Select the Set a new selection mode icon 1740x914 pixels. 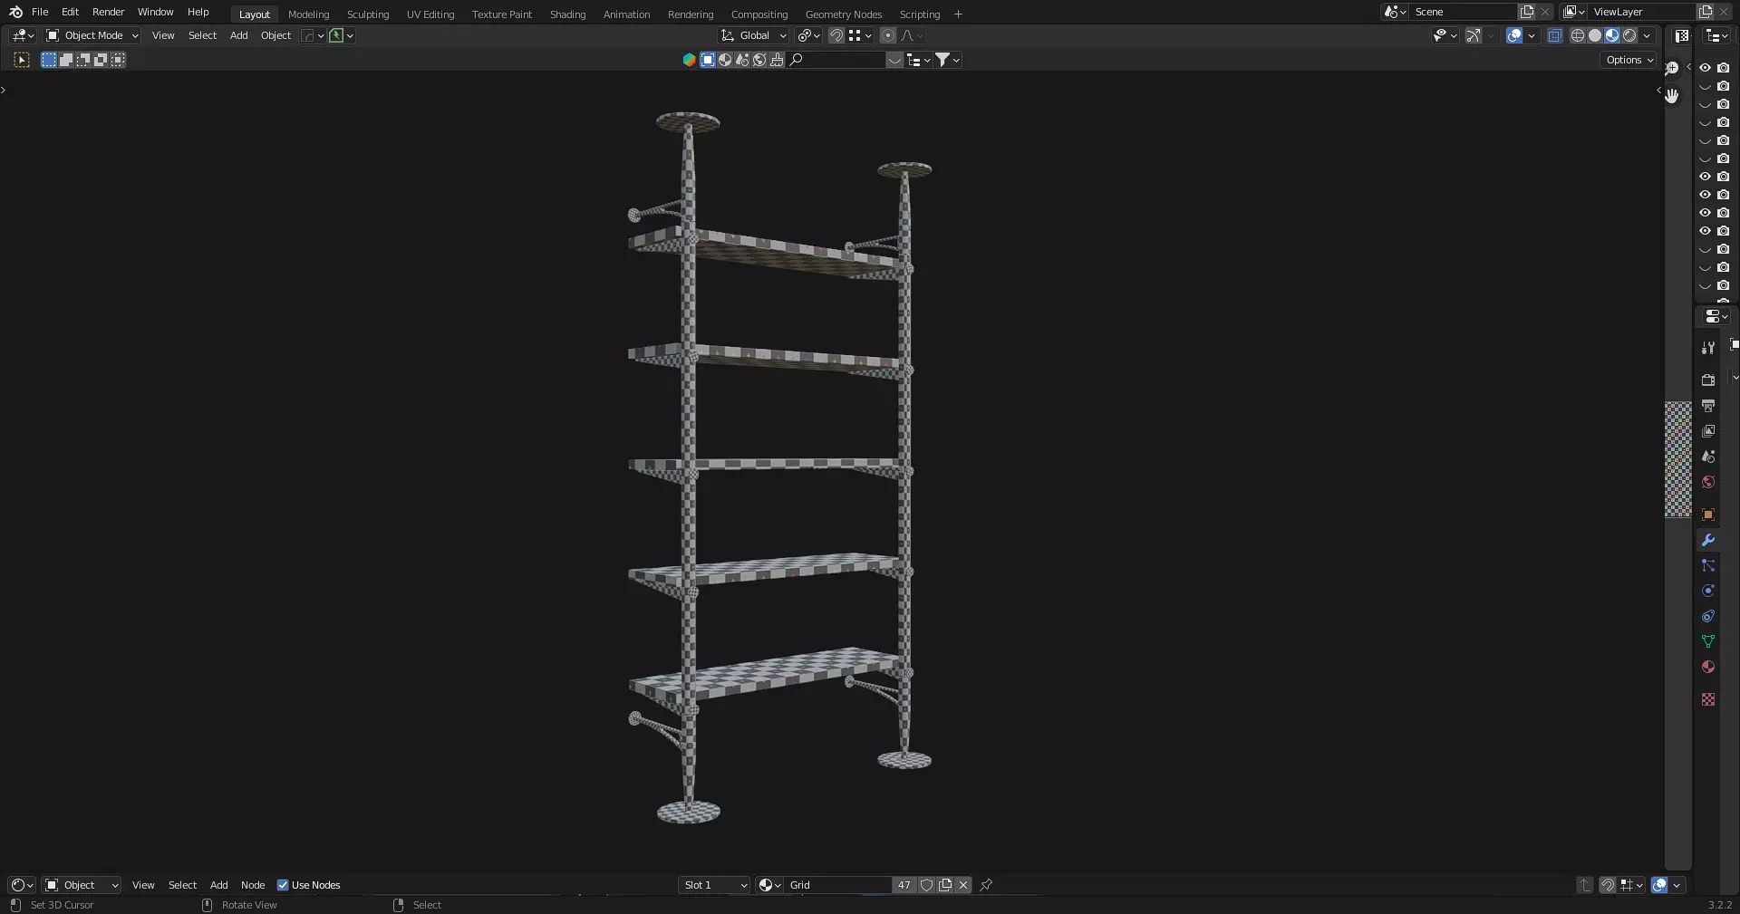click(49, 60)
